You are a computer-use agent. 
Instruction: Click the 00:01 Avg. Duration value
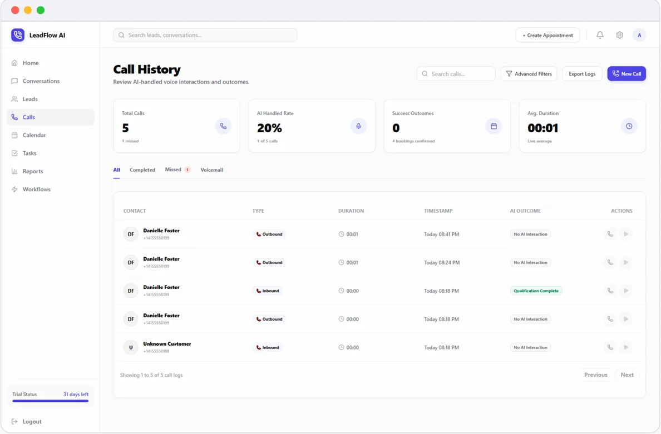pyautogui.click(x=543, y=128)
